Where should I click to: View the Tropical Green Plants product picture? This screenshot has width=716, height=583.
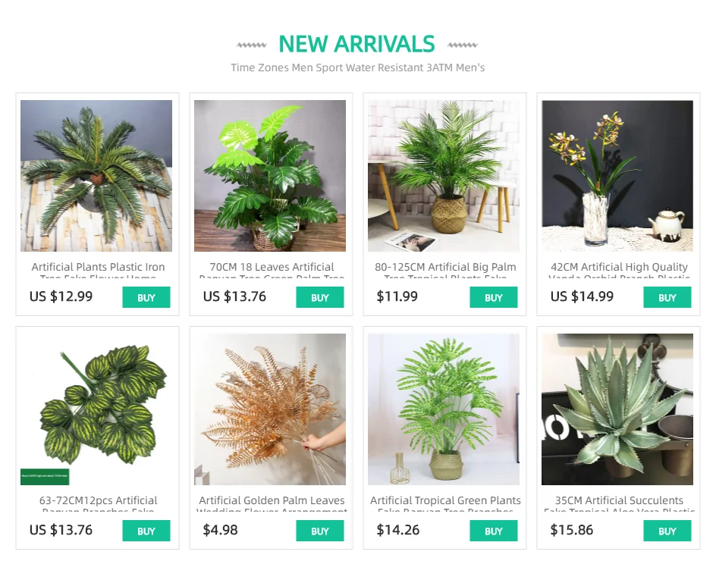pyautogui.click(x=444, y=409)
